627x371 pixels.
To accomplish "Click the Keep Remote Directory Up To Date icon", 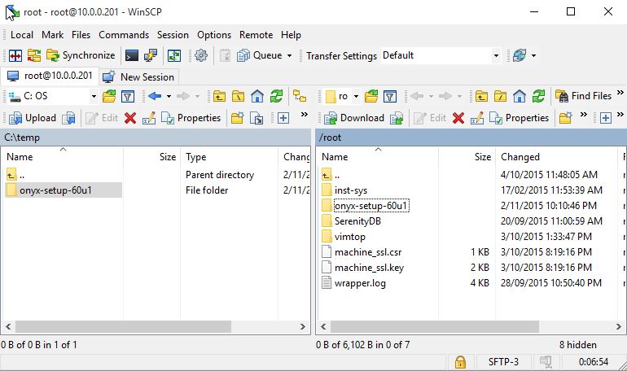I will (x=174, y=55).
